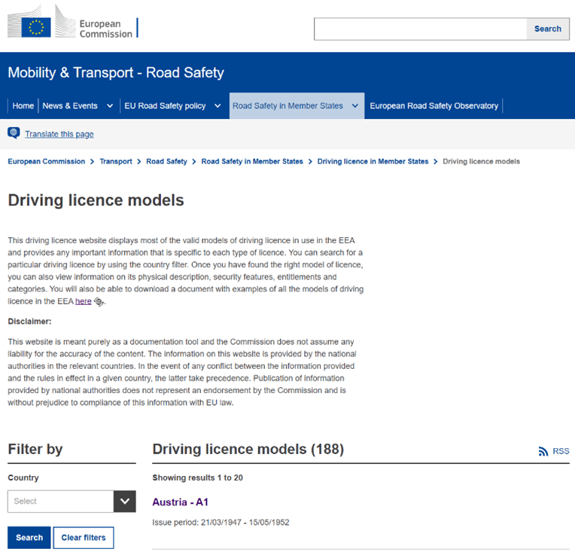Open the EU Road Safety policy menu
The image size is (575, 555).
[x=165, y=106]
